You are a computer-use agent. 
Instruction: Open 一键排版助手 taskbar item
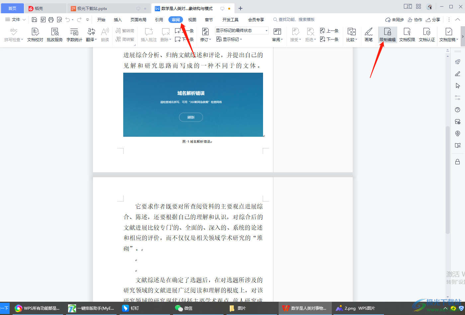click(x=91, y=308)
